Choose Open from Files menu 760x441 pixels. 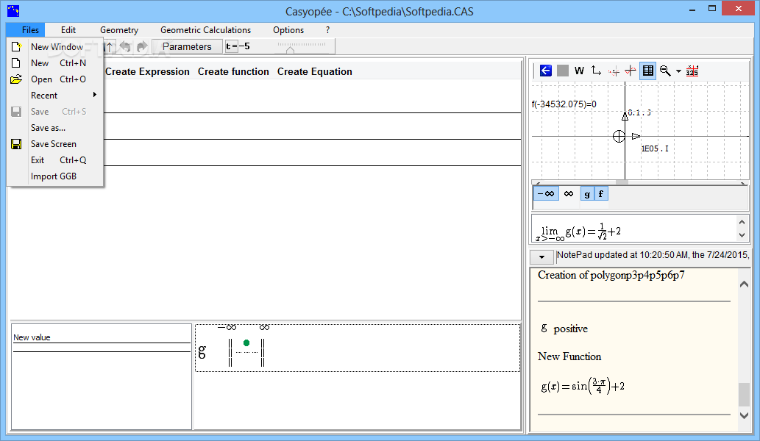coord(55,79)
